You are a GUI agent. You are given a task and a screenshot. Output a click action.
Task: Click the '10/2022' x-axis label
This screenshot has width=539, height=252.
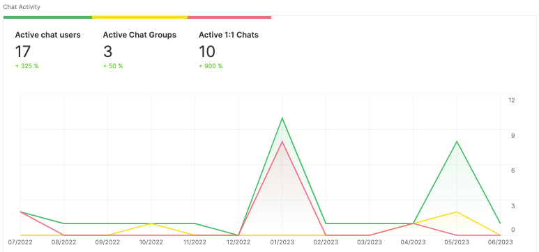151,242
